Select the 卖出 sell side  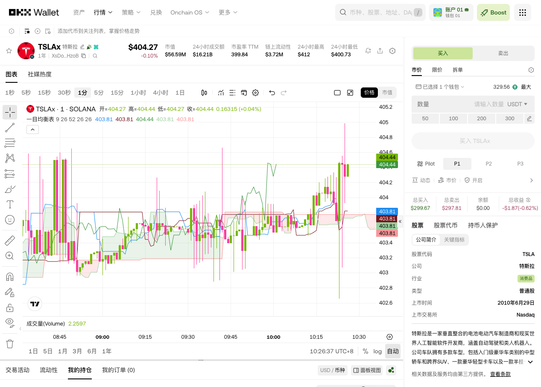pyautogui.click(x=503, y=53)
